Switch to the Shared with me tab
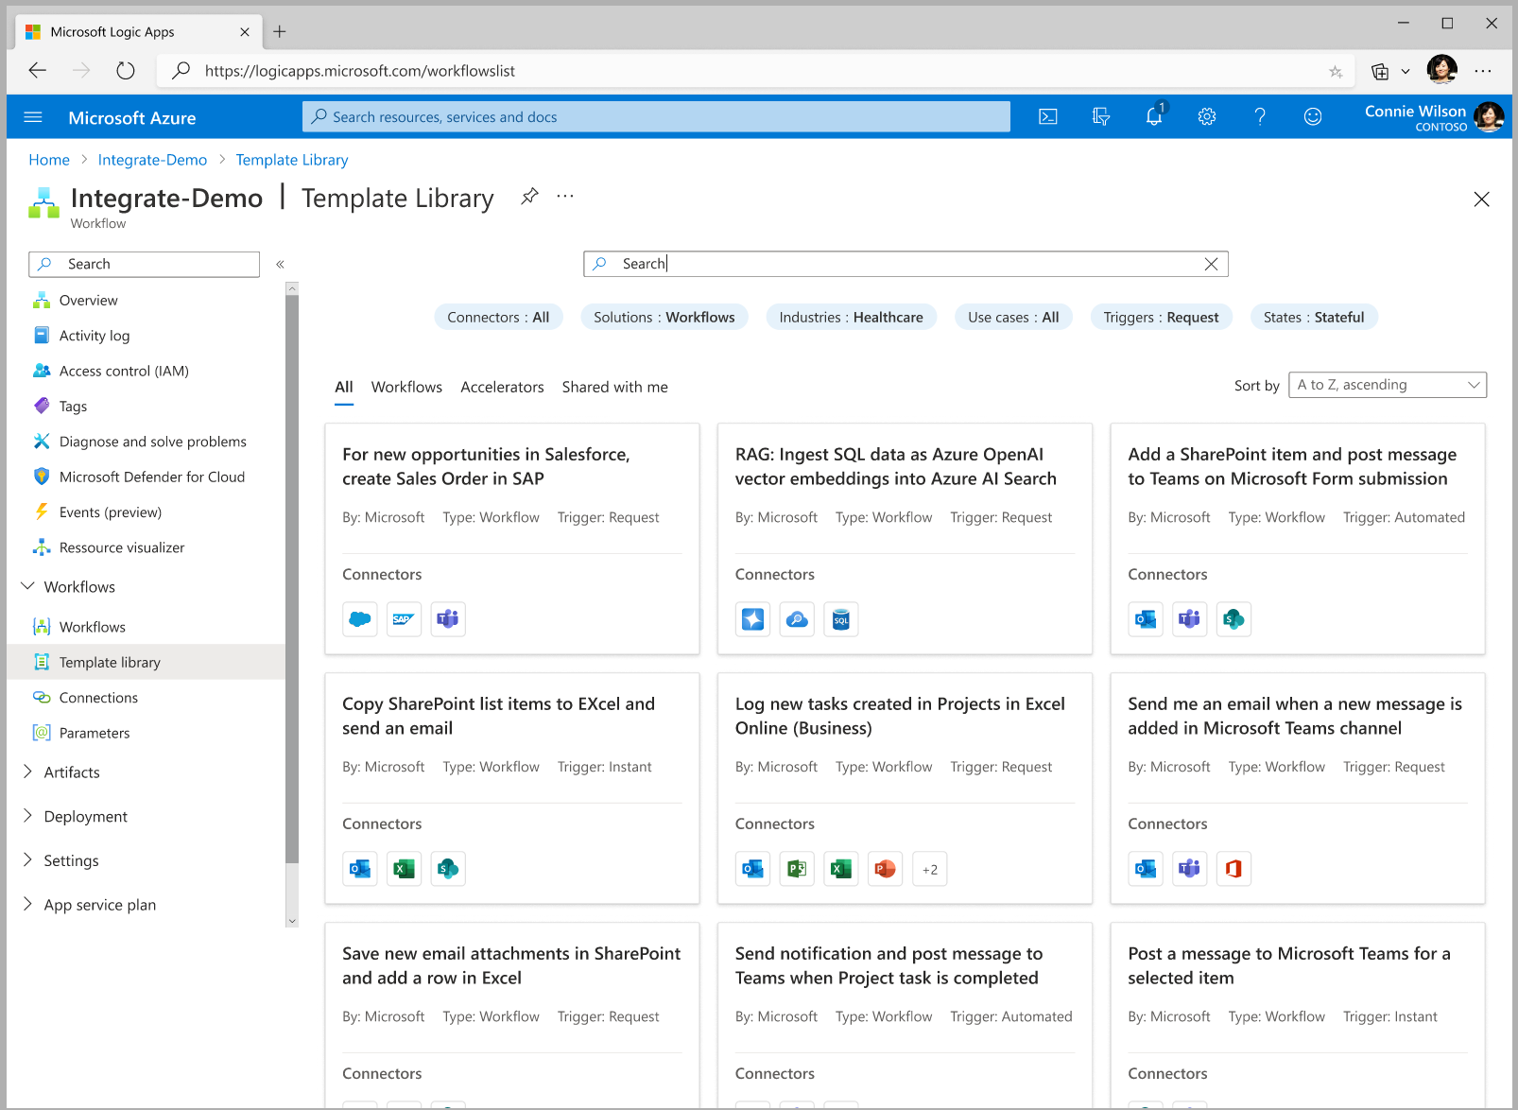Screen dimensions: 1518x1110 [614, 387]
